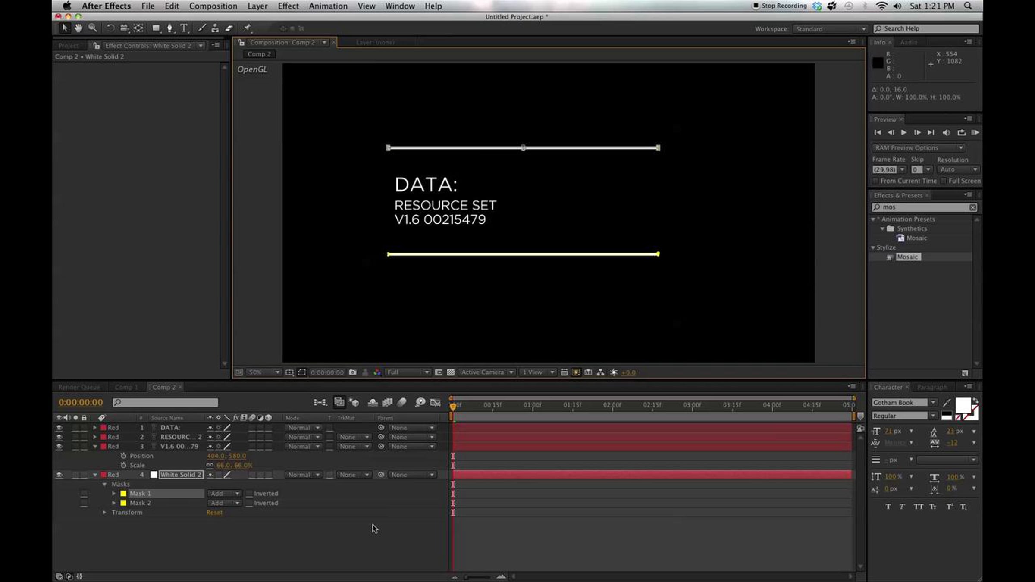
Task: Select the Zoom magnifier tool
Action: click(x=92, y=28)
